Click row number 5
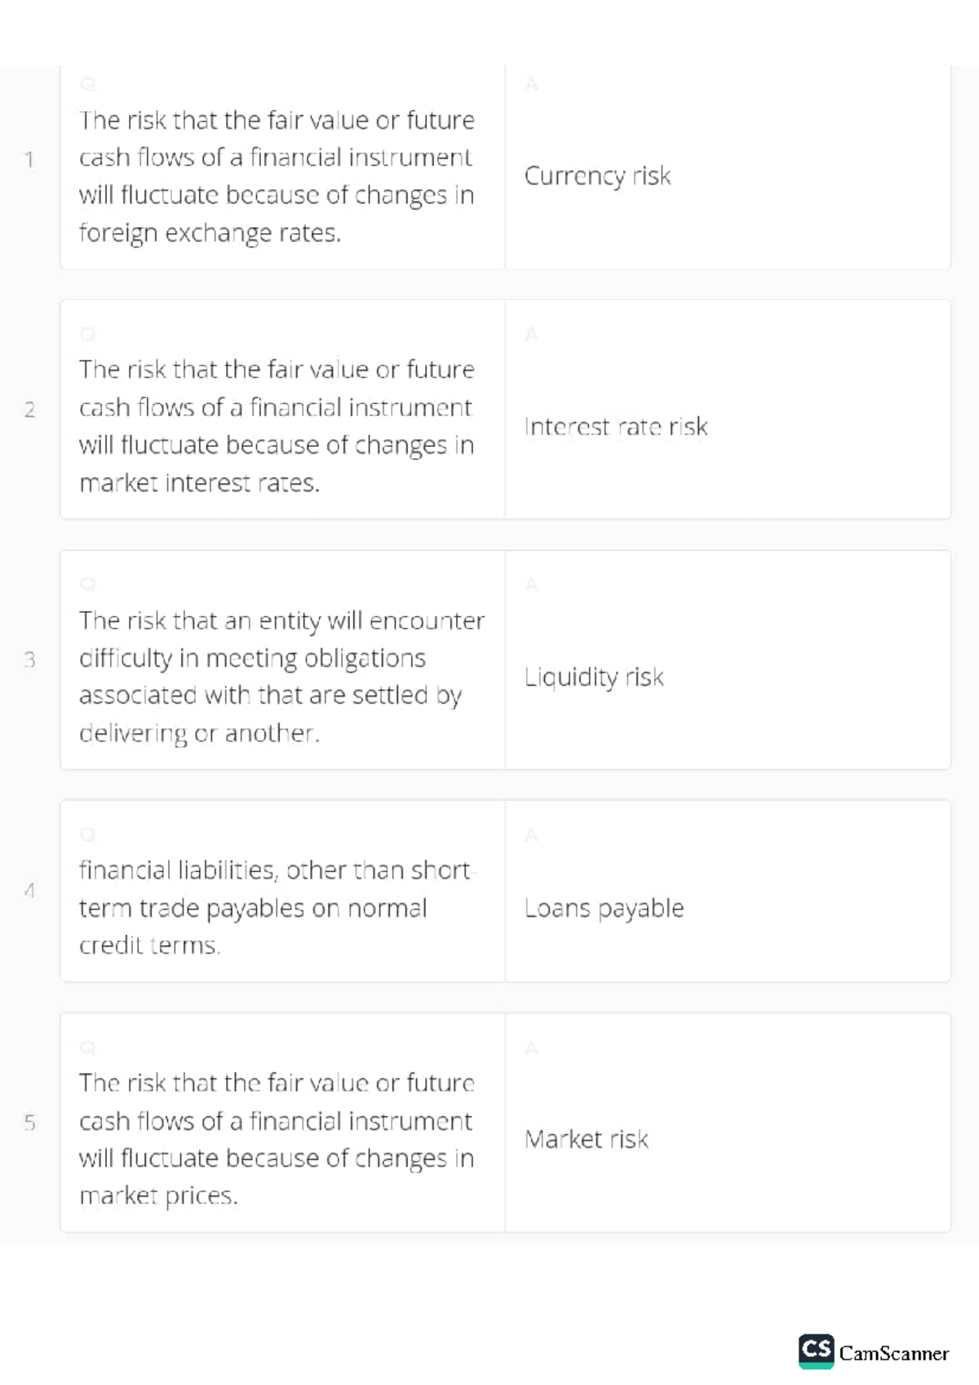Screen dimensions: 979x1385 pos(29,1122)
